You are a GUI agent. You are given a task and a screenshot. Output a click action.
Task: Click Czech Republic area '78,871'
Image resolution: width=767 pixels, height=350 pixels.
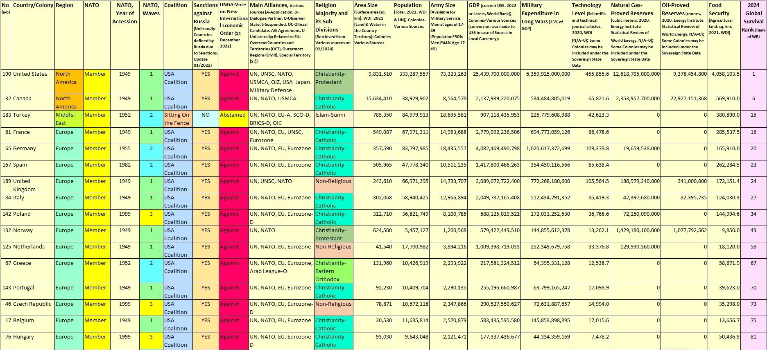click(373, 308)
